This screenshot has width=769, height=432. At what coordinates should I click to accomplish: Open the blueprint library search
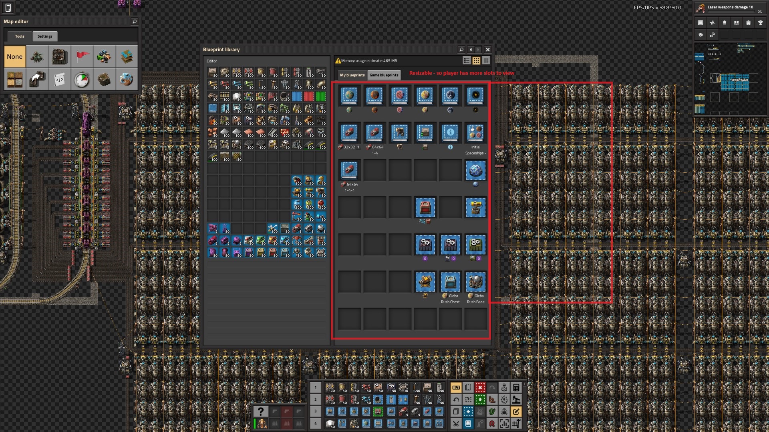[x=461, y=50]
